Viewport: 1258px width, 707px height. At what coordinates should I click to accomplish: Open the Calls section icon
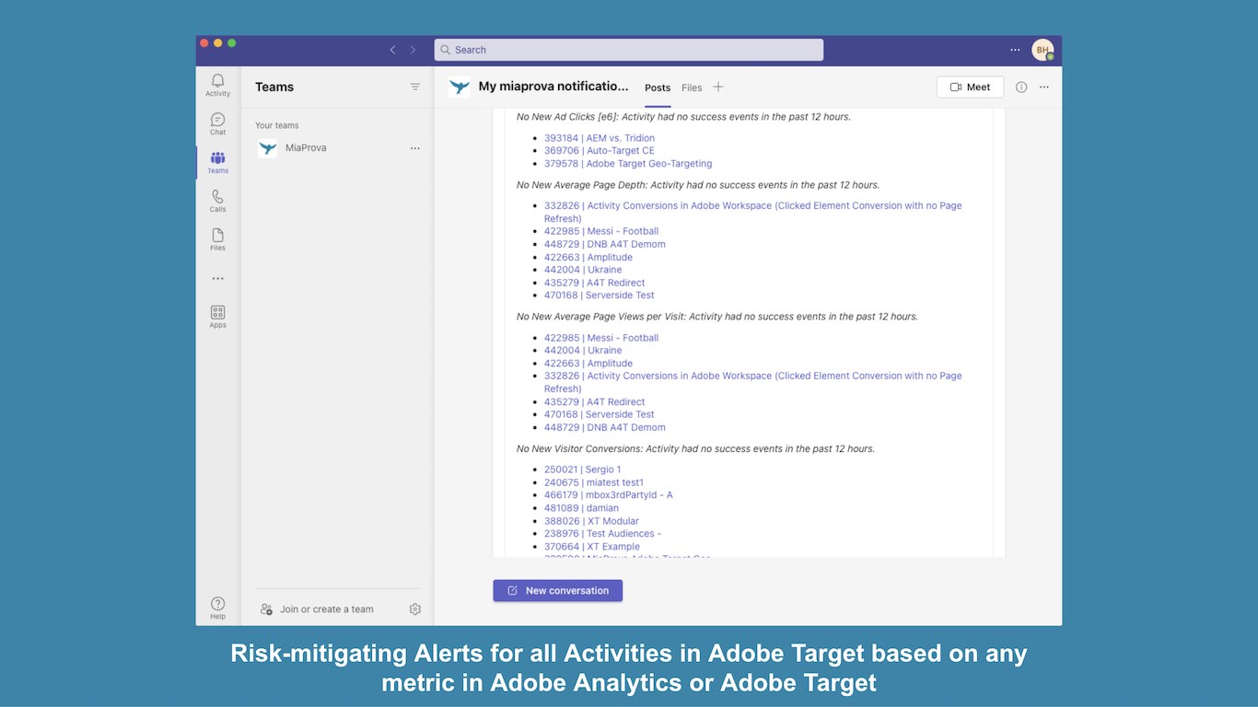(217, 201)
